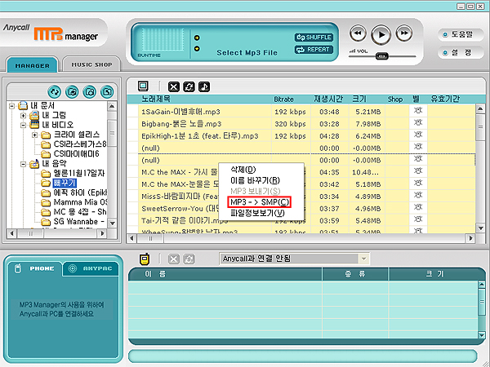490x367 pixels.
Task: Play the selected MP3 file
Action: tap(381, 34)
